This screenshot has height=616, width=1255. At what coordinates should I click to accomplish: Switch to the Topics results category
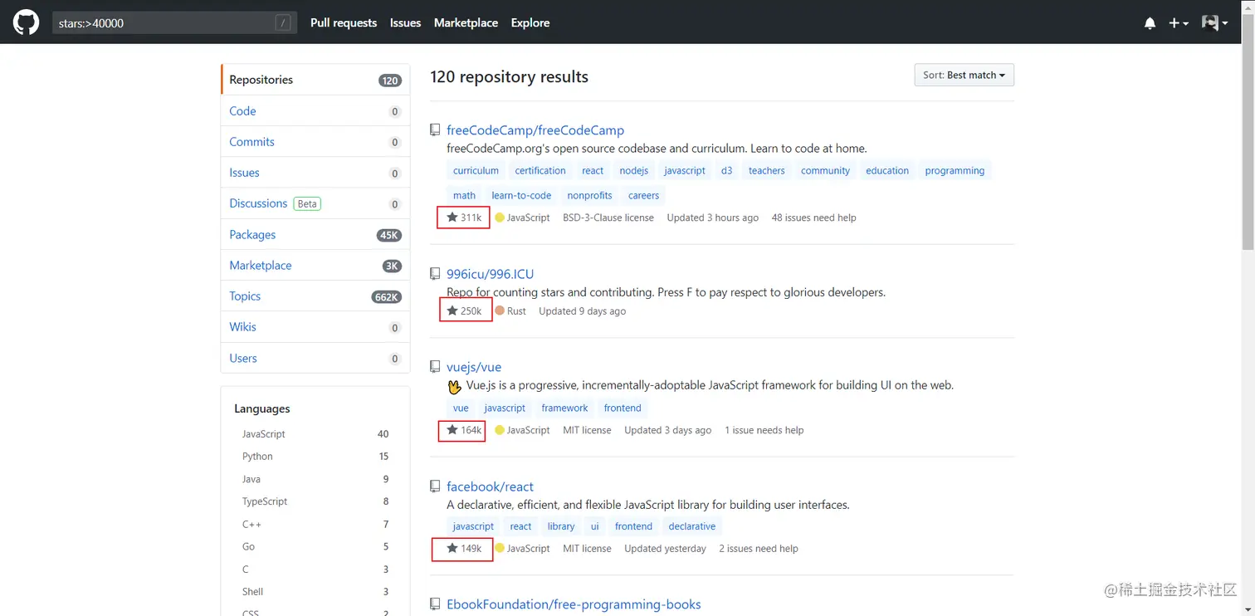coord(245,296)
